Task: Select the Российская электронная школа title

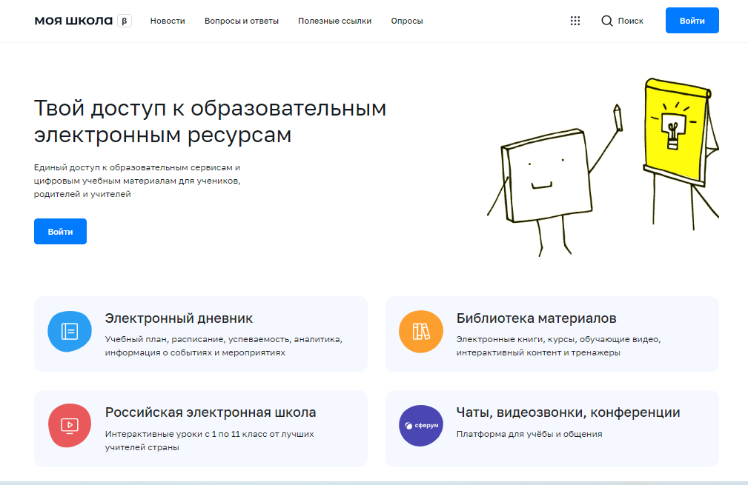Action: tap(211, 412)
